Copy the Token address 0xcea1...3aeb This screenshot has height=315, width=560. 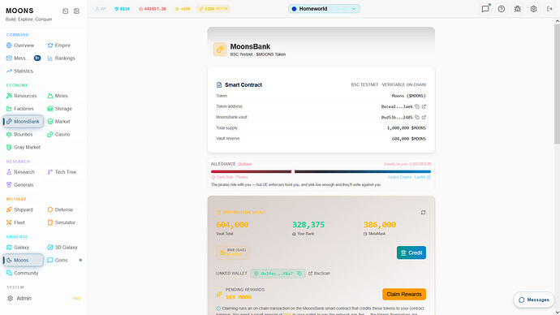click(x=417, y=106)
